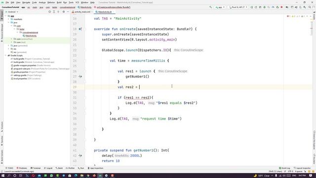Click the Windows Start button

3,176
